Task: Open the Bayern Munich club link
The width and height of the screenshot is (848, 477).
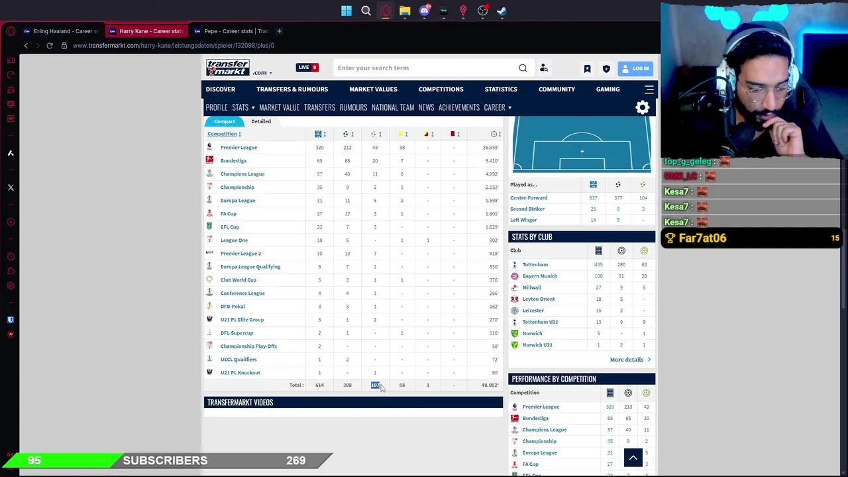Action: (x=539, y=276)
